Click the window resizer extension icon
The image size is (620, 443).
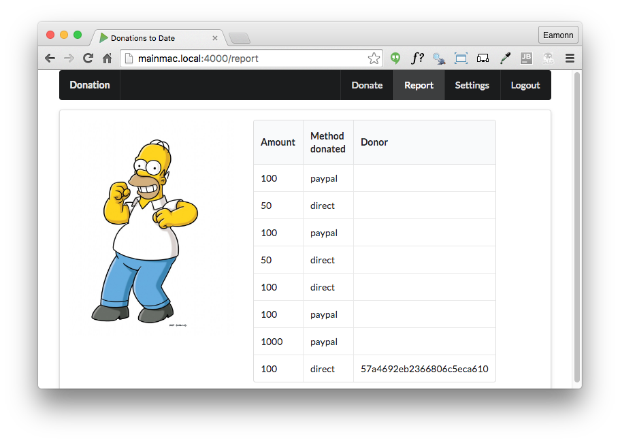pyautogui.click(x=461, y=59)
